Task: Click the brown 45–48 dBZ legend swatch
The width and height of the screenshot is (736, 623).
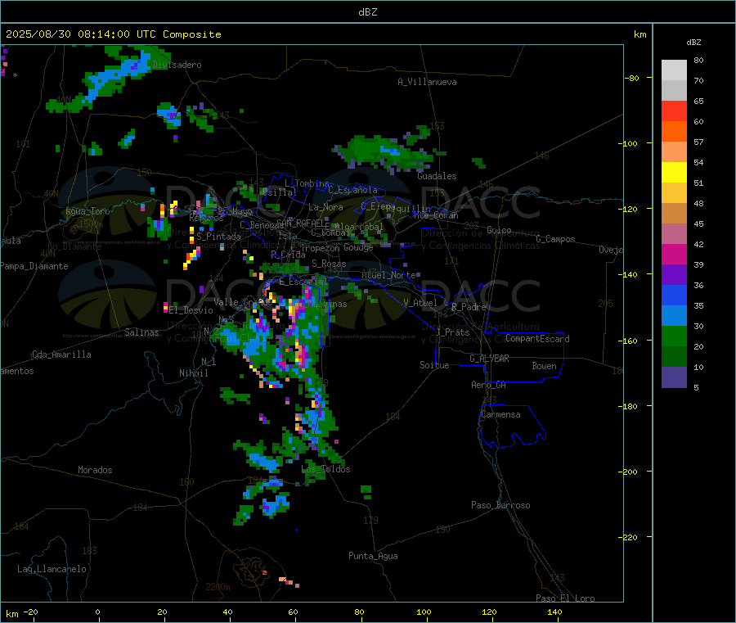Action: click(x=674, y=214)
